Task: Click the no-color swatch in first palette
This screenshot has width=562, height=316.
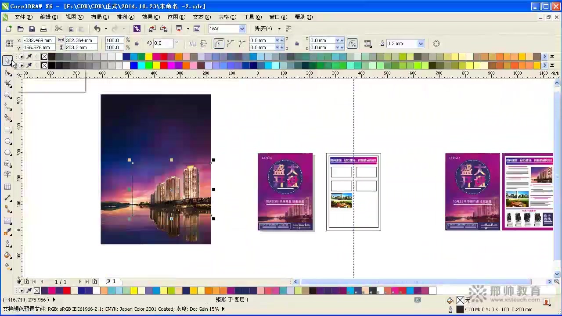Action: (44, 57)
